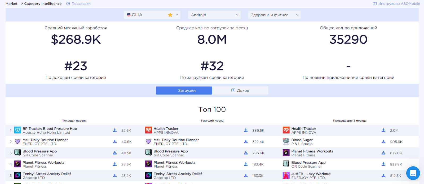The height and width of the screenshot is (184, 424).
Task: Click the Текущая неделя column header
Action: point(74,121)
